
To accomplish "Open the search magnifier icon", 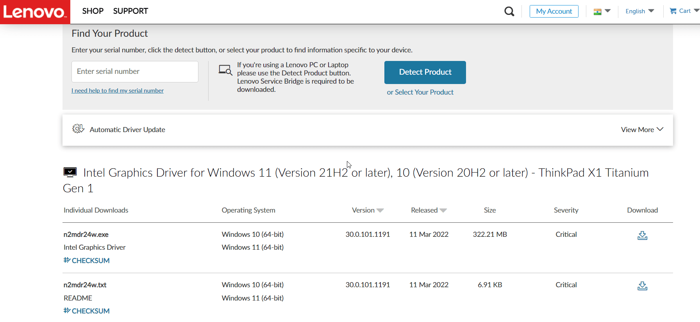I will [x=509, y=11].
